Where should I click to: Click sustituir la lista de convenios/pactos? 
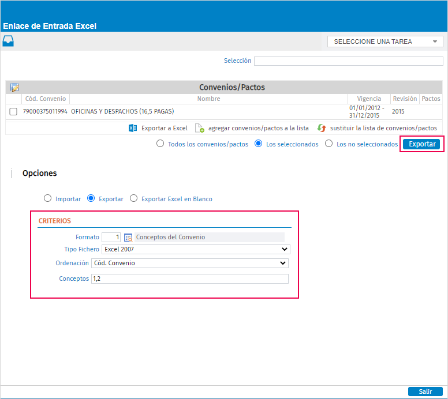click(383, 128)
